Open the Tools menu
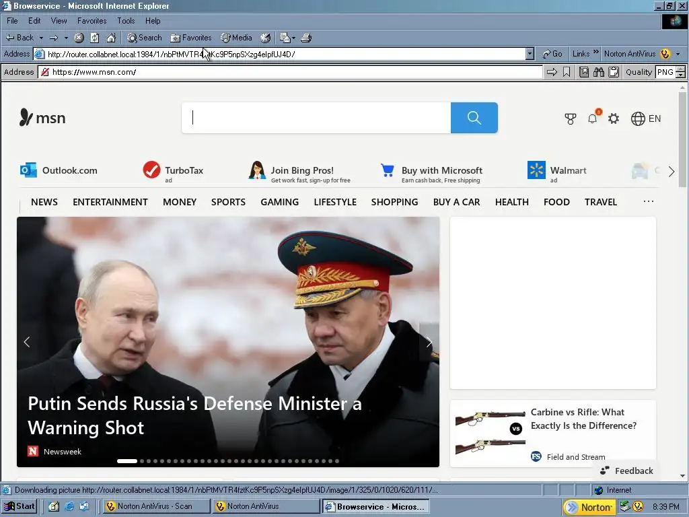The image size is (689, 517). point(126,21)
